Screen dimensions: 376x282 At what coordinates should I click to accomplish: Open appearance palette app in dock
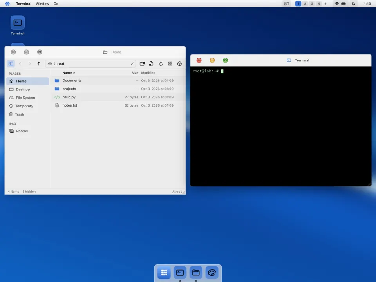click(212, 273)
